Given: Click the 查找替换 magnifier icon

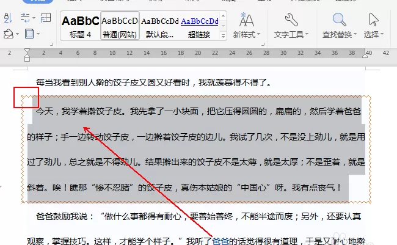Looking at the screenshot, I should click(x=339, y=20).
